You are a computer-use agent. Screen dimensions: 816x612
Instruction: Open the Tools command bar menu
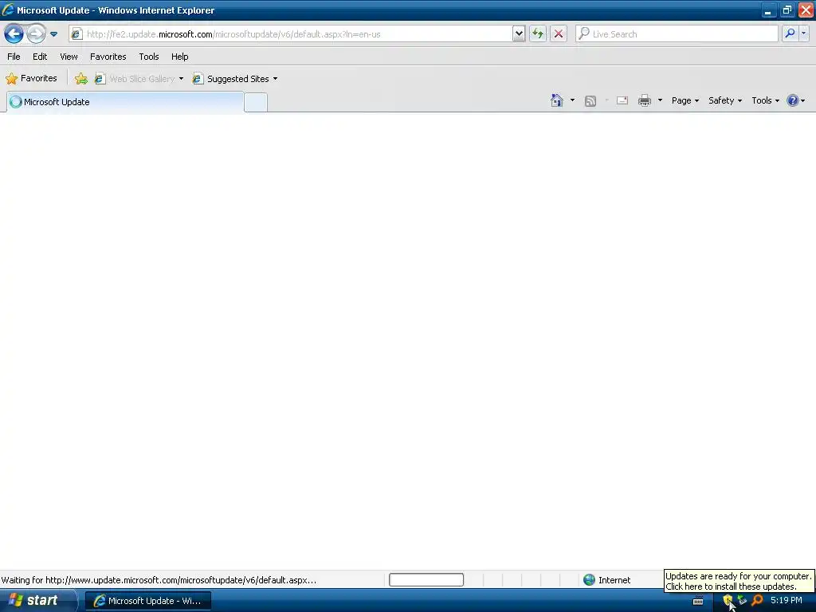[x=765, y=101]
